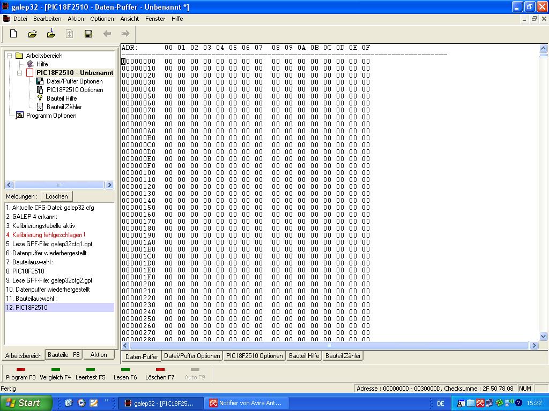Click tree panel horizontal scroll right arrow
This screenshot has height=411, width=549.
(x=109, y=185)
